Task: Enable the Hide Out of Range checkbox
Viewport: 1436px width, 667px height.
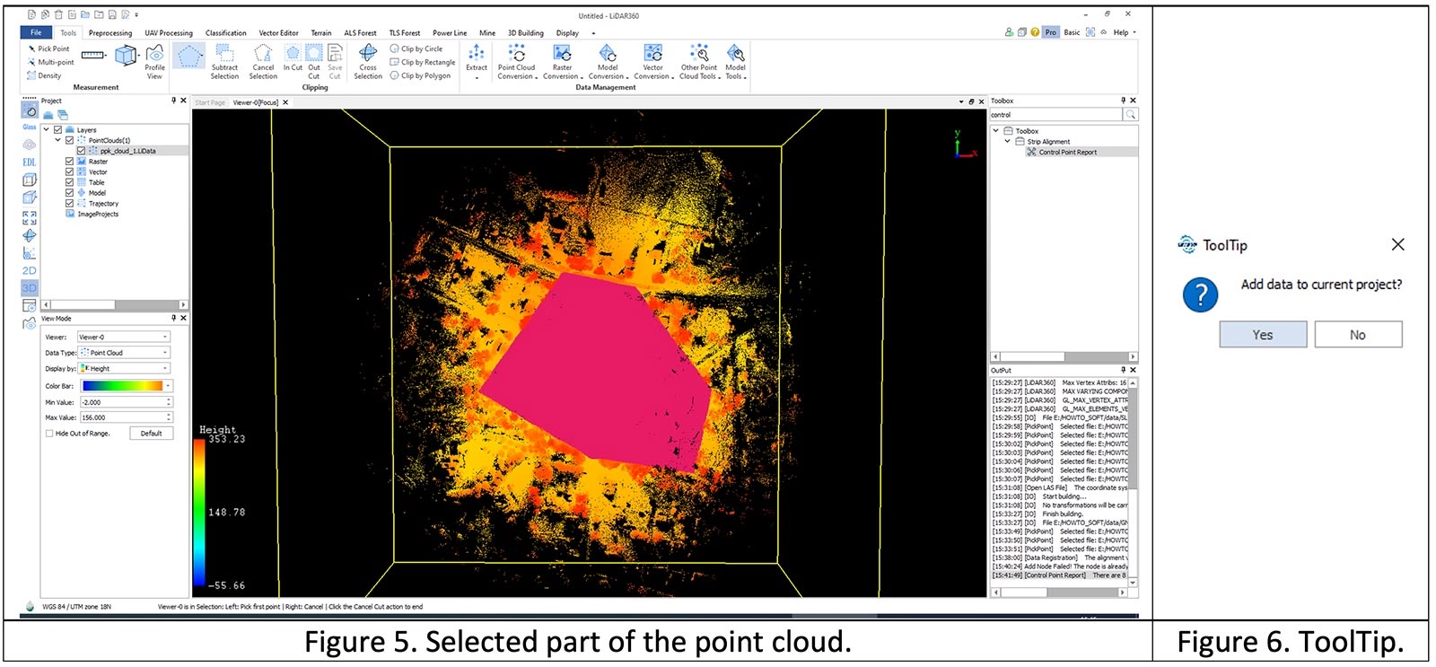Action: tap(49, 434)
